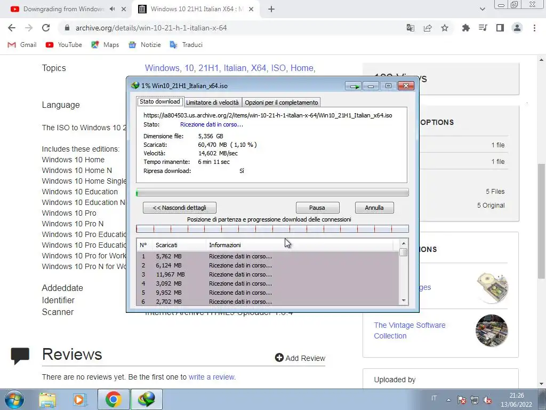546x410 pixels.
Task: Click the Home topic link
Action: pos(303,68)
